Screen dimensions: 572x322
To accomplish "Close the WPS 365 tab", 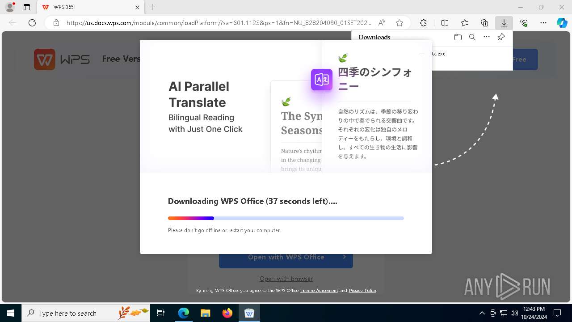I will (138, 7).
